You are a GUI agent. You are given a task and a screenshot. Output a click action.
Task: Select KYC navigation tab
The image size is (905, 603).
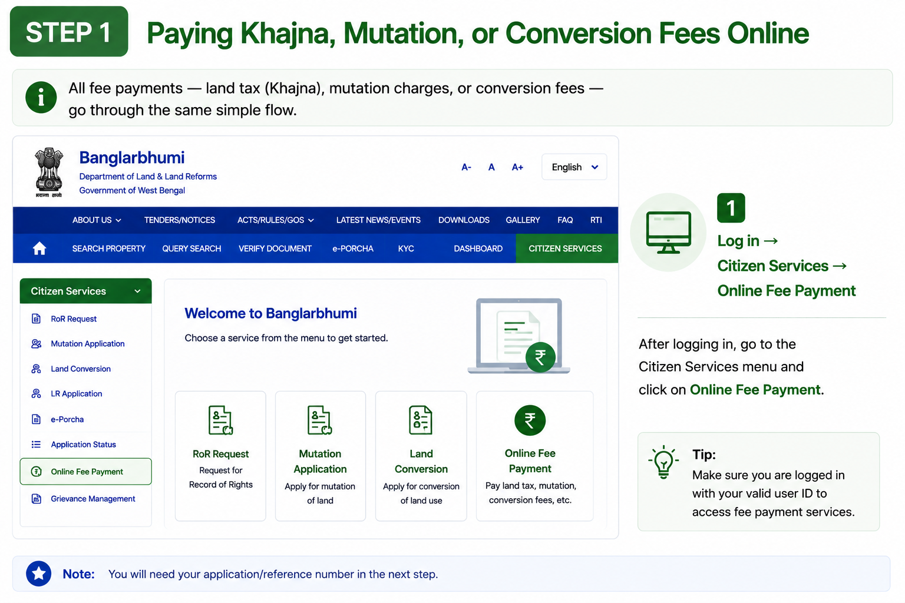pos(406,249)
